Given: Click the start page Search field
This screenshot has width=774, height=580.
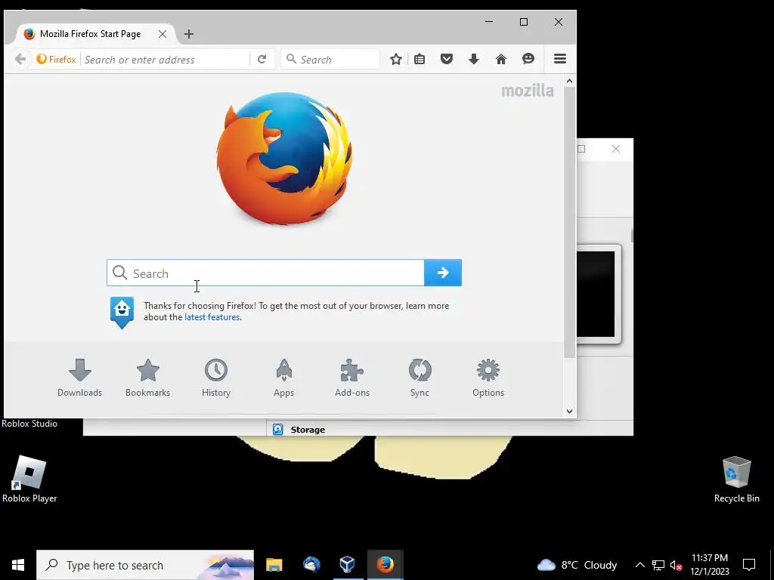Looking at the screenshot, I should (x=265, y=273).
